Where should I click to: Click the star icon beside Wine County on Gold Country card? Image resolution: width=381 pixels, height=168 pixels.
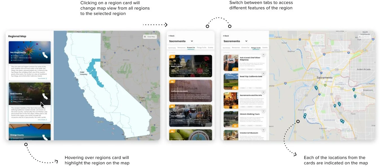[12, 102]
